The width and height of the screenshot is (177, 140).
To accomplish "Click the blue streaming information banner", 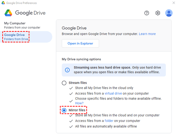I will [114, 70].
